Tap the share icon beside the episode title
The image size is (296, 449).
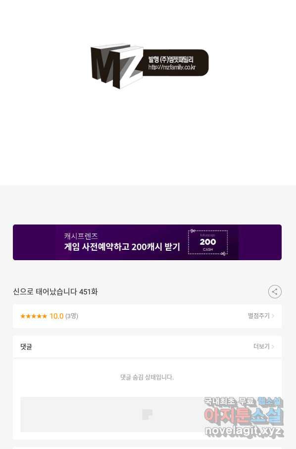coord(275,292)
